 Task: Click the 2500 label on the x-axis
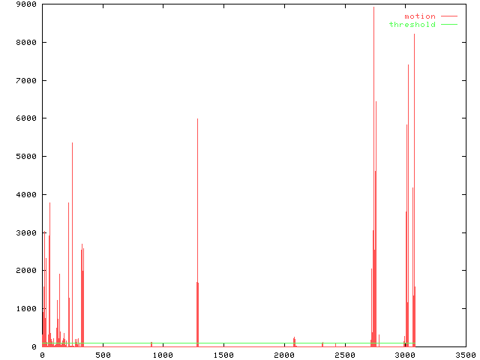click(344, 354)
